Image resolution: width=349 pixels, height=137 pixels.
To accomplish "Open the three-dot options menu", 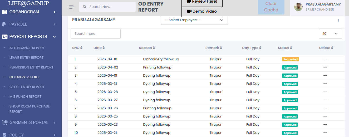I will point(338,21).
